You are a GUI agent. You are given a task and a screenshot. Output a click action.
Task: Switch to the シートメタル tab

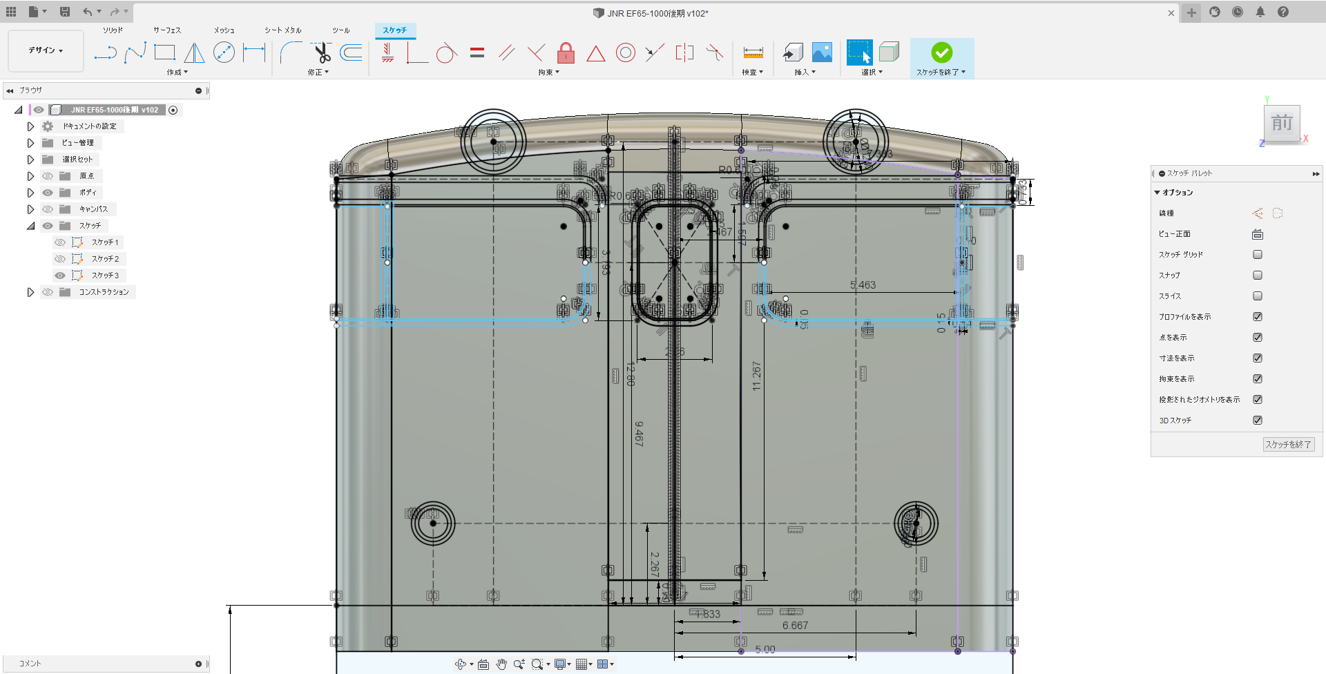pyautogui.click(x=282, y=30)
